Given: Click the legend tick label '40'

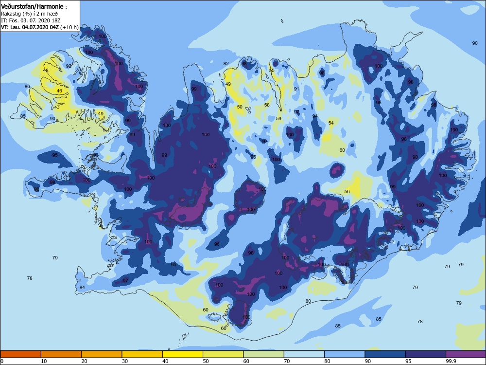Looking at the screenshot, I should point(165,361).
